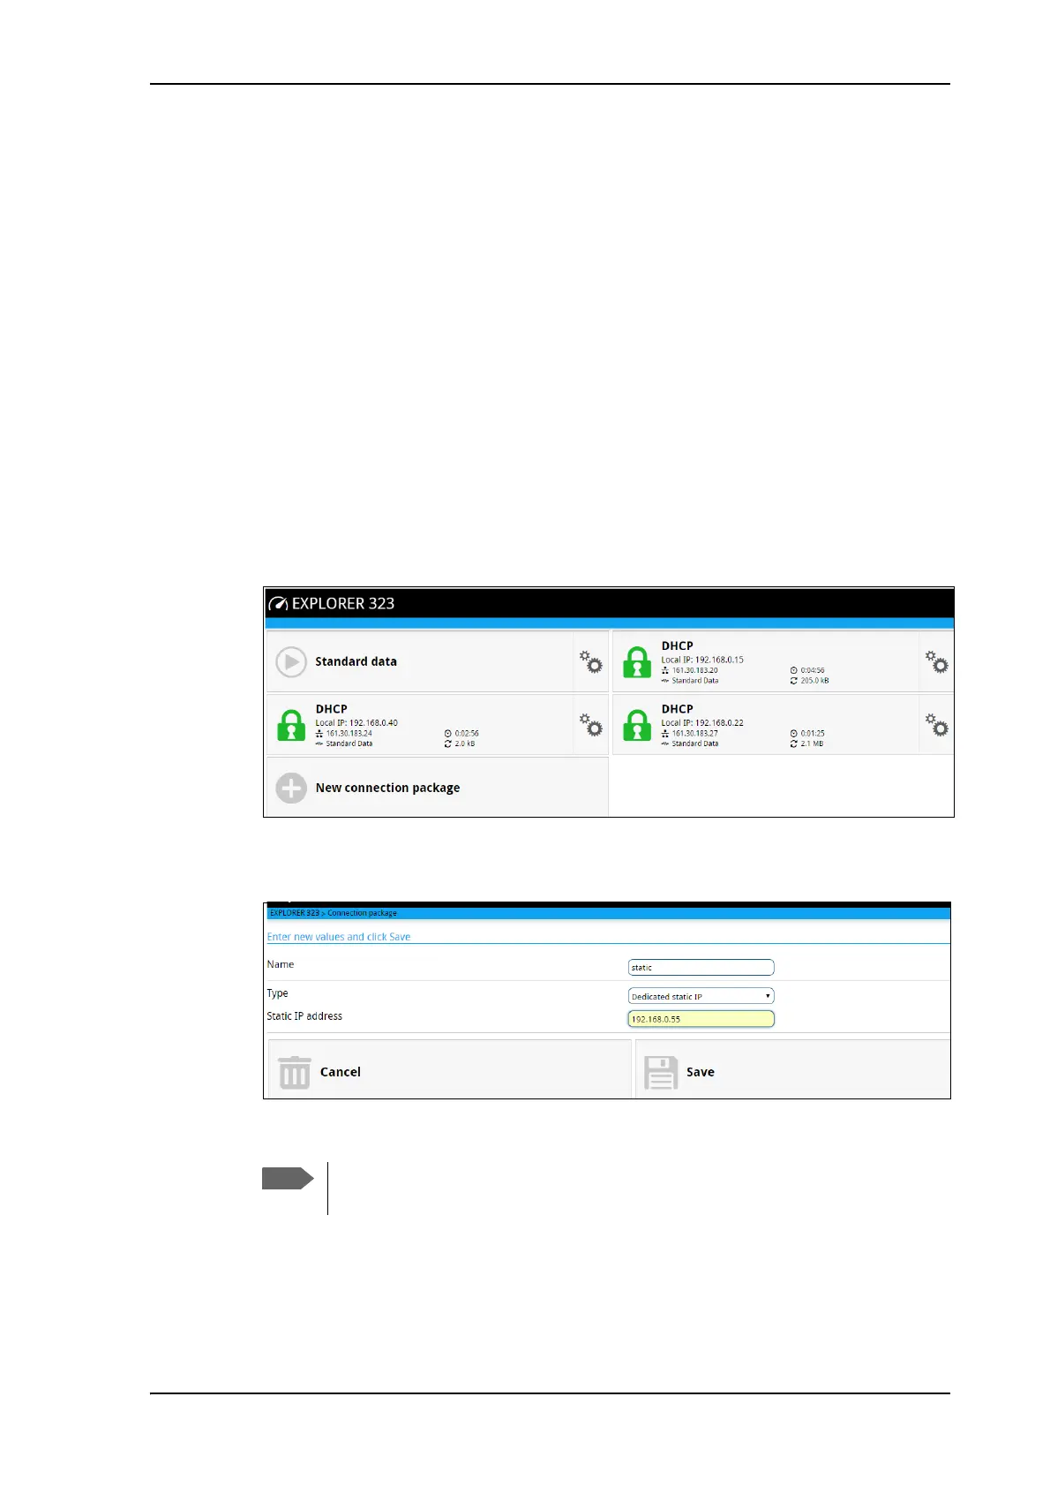Click the plus icon for New connection package
Viewport: 1050px width, 1487px height.
tap(290, 788)
